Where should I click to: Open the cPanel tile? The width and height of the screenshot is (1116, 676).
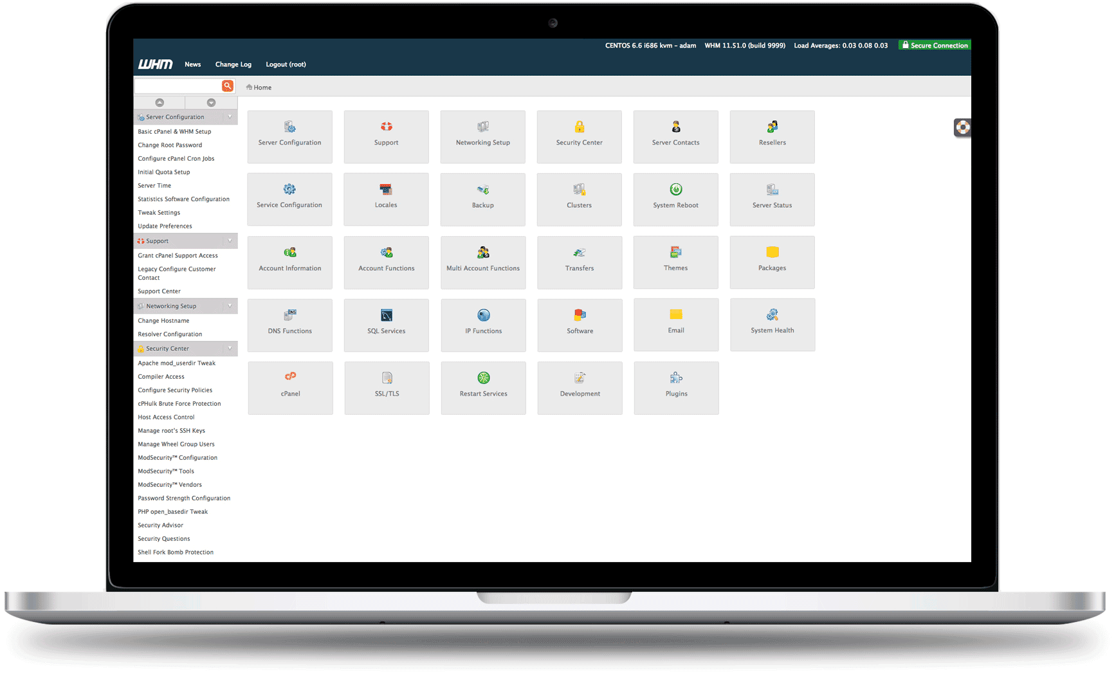click(x=290, y=388)
